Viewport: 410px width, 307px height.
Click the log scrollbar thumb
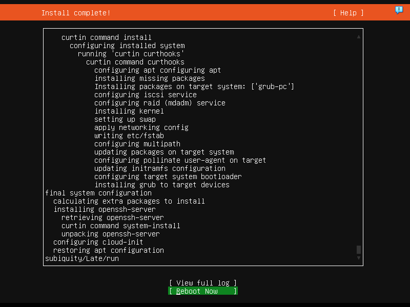click(359, 250)
